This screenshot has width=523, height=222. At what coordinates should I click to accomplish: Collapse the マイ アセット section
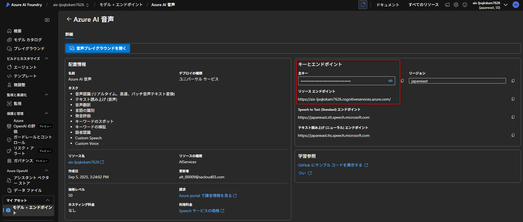click(x=48, y=200)
